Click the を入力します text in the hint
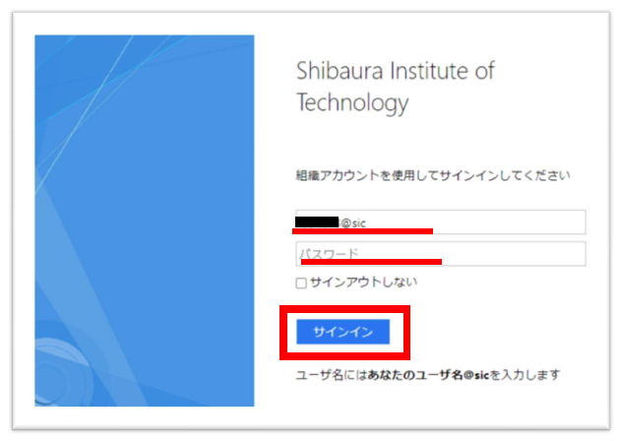The width and height of the screenshot is (617, 441). (x=524, y=375)
